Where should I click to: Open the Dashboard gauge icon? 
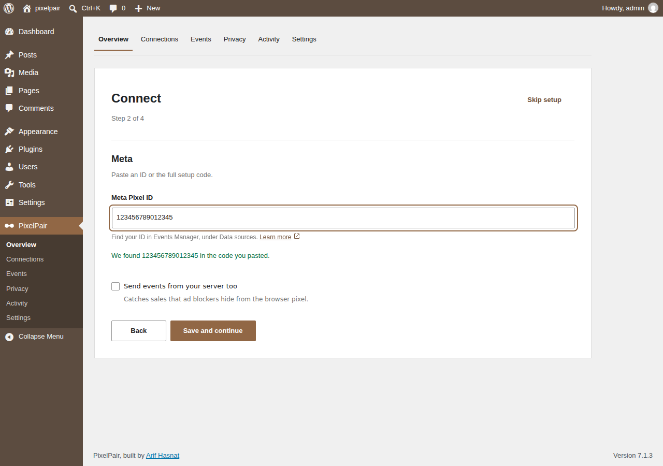9,32
